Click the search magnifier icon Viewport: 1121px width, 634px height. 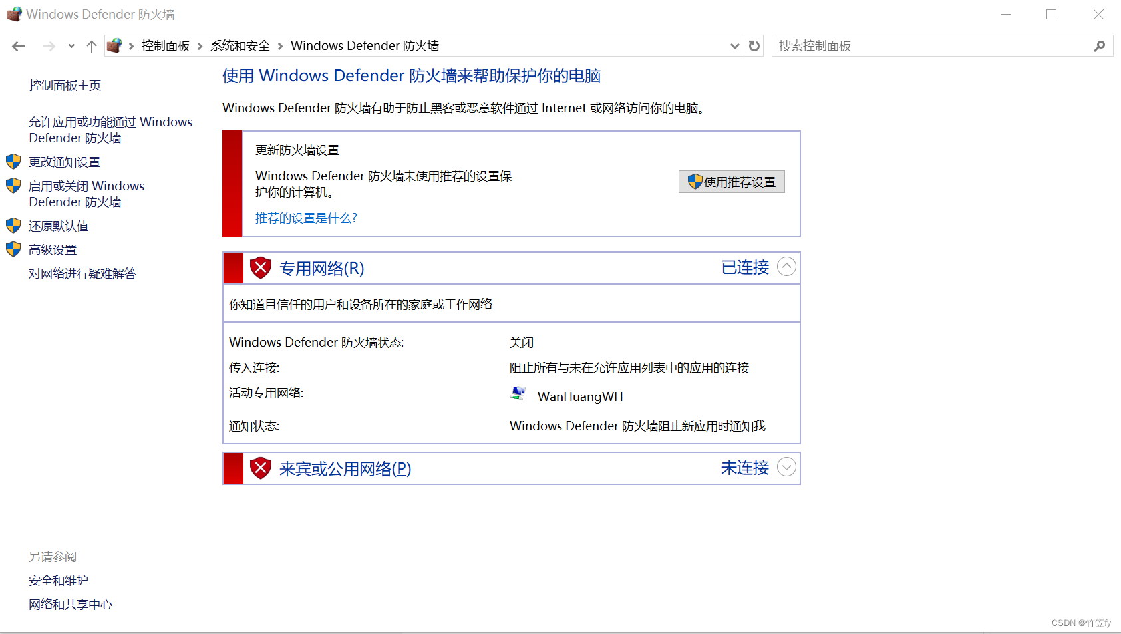(1100, 46)
